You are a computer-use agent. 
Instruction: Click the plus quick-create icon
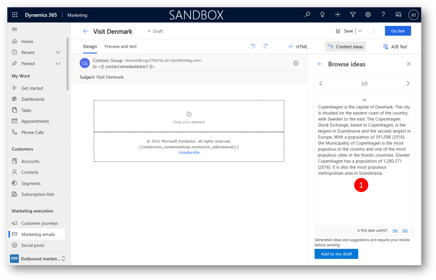pos(338,15)
